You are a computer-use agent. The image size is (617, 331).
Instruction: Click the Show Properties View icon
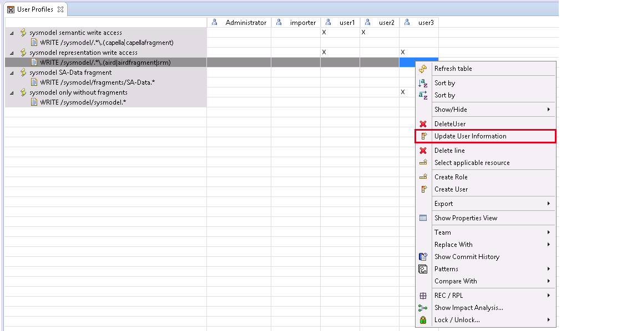click(423, 218)
